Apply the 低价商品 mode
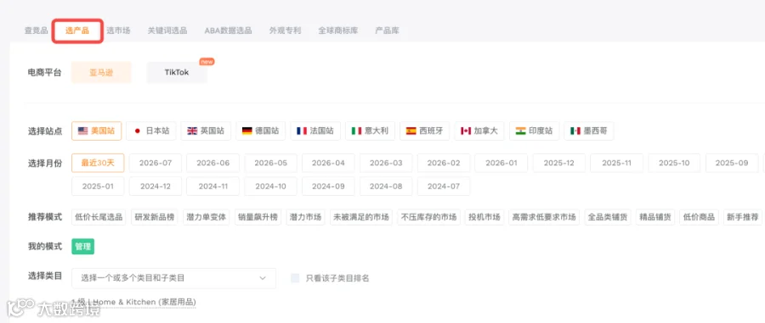765x323 pixels. 700,217
